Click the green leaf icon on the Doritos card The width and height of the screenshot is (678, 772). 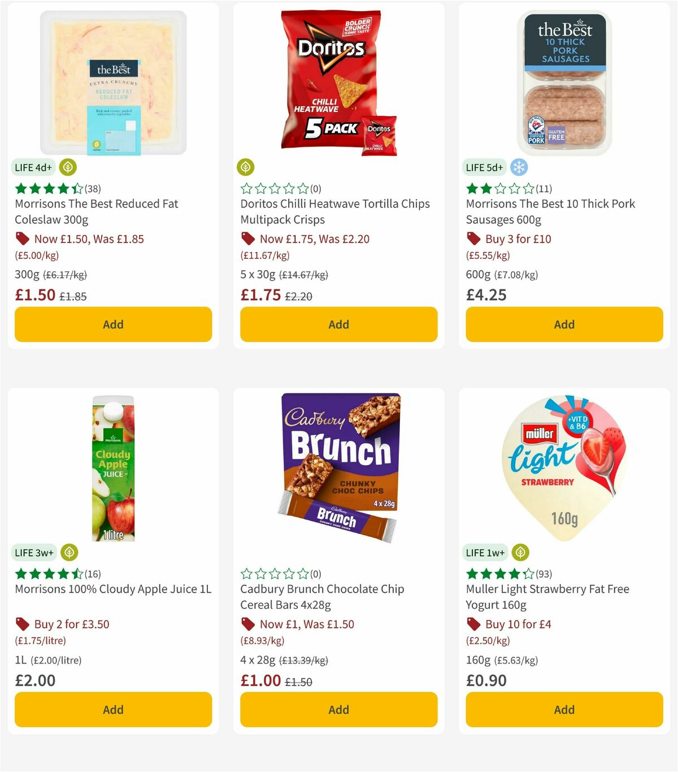[246, 167]
